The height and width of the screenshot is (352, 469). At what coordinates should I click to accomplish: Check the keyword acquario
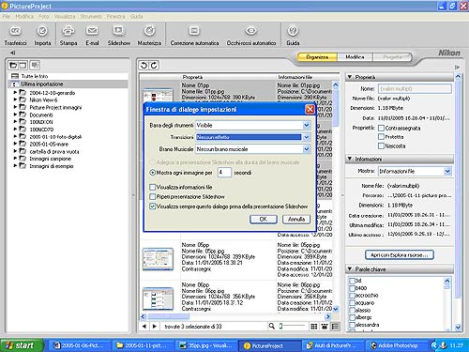click(352, 303)
